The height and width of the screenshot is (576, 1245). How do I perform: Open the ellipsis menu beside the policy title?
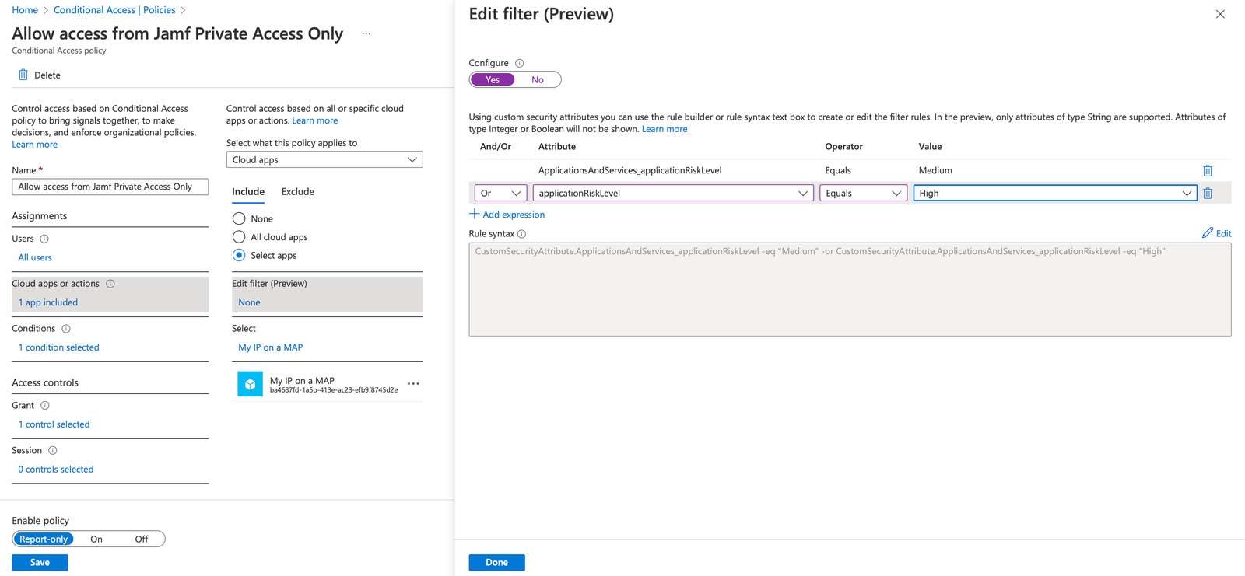pos(366,34)
